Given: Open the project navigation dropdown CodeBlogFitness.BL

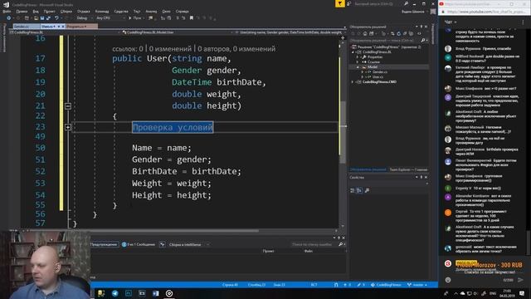Looking at the screenshot, I should 65,32.
